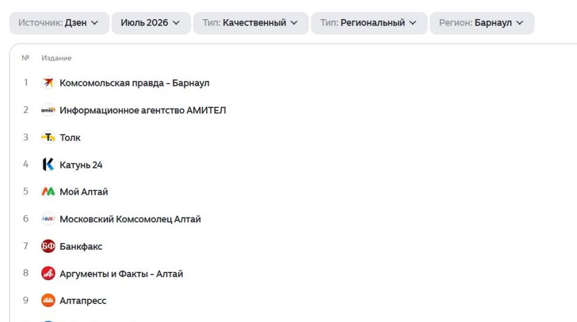Click the Комсомольская правда – Барнаул logo icon
The width and height of the screenshot is (577, 322).
tap(48, 83)
